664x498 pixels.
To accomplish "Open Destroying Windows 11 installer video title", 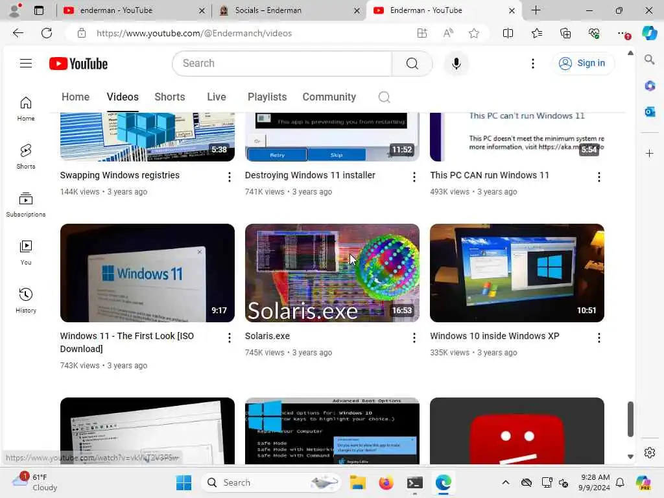I will 310,175.
